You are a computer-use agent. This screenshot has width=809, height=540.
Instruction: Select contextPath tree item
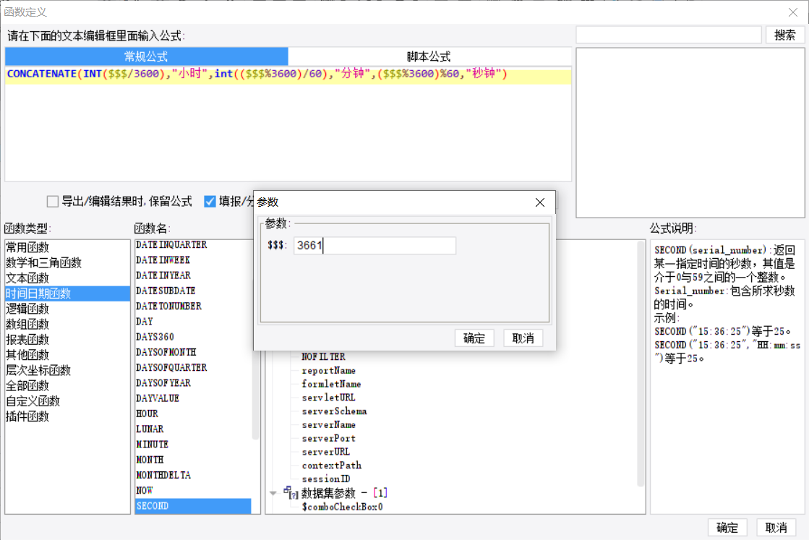(332, 466)
